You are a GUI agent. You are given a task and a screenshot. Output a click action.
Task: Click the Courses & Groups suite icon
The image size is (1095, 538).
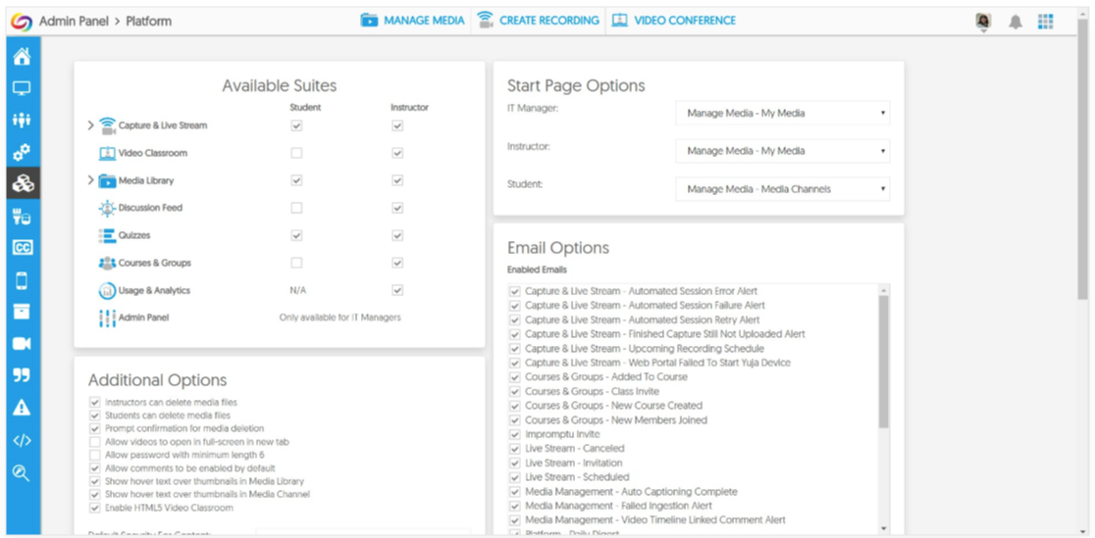tap(108, 263)
